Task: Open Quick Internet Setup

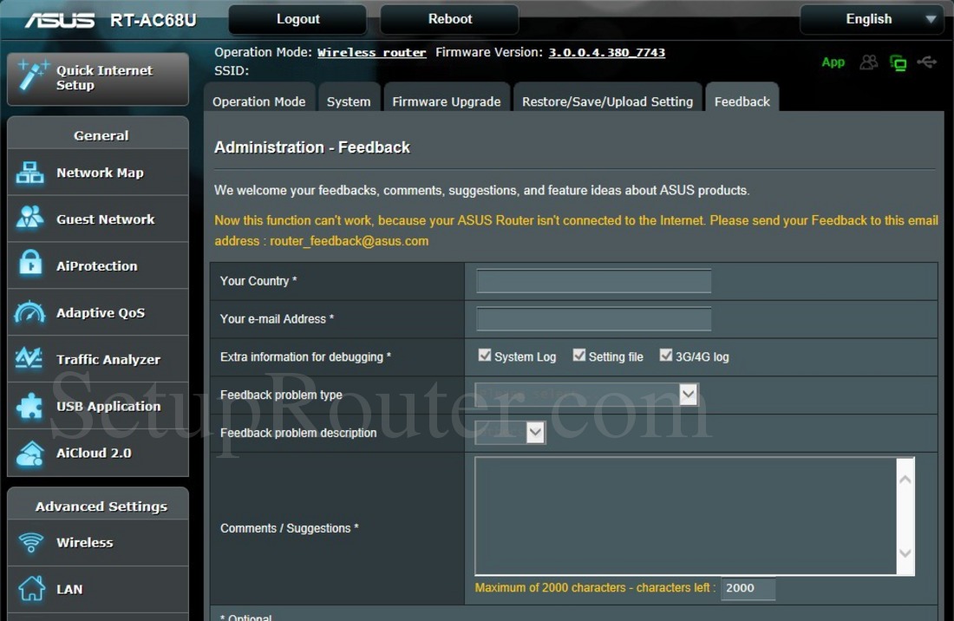Action: [98, 78]
